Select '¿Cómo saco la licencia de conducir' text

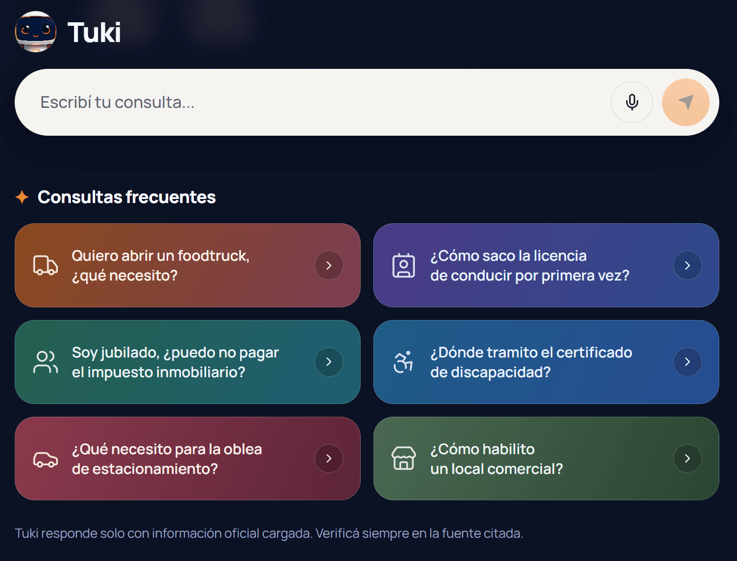coord(530,265)
